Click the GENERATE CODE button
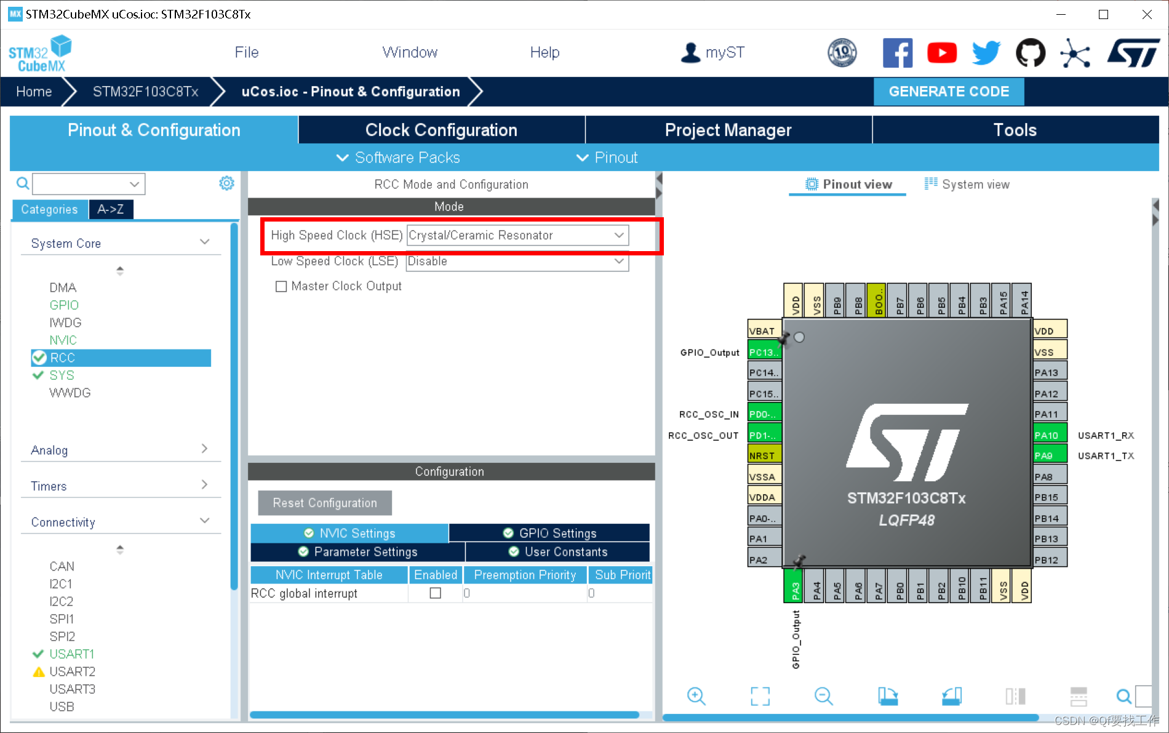Image resolution: width=1169 pixels, height=733 pixels. coord(949,92)
